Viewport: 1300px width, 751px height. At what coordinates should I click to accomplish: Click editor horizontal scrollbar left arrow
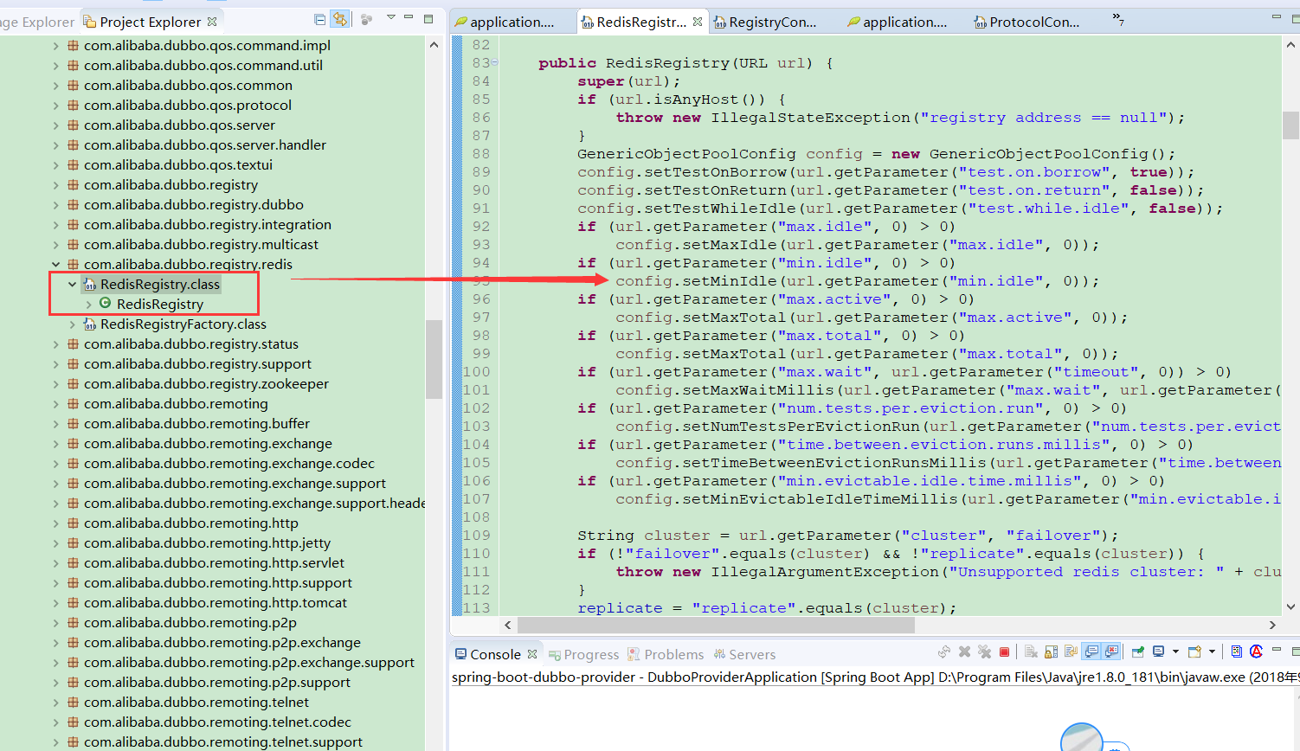(508, 625)
